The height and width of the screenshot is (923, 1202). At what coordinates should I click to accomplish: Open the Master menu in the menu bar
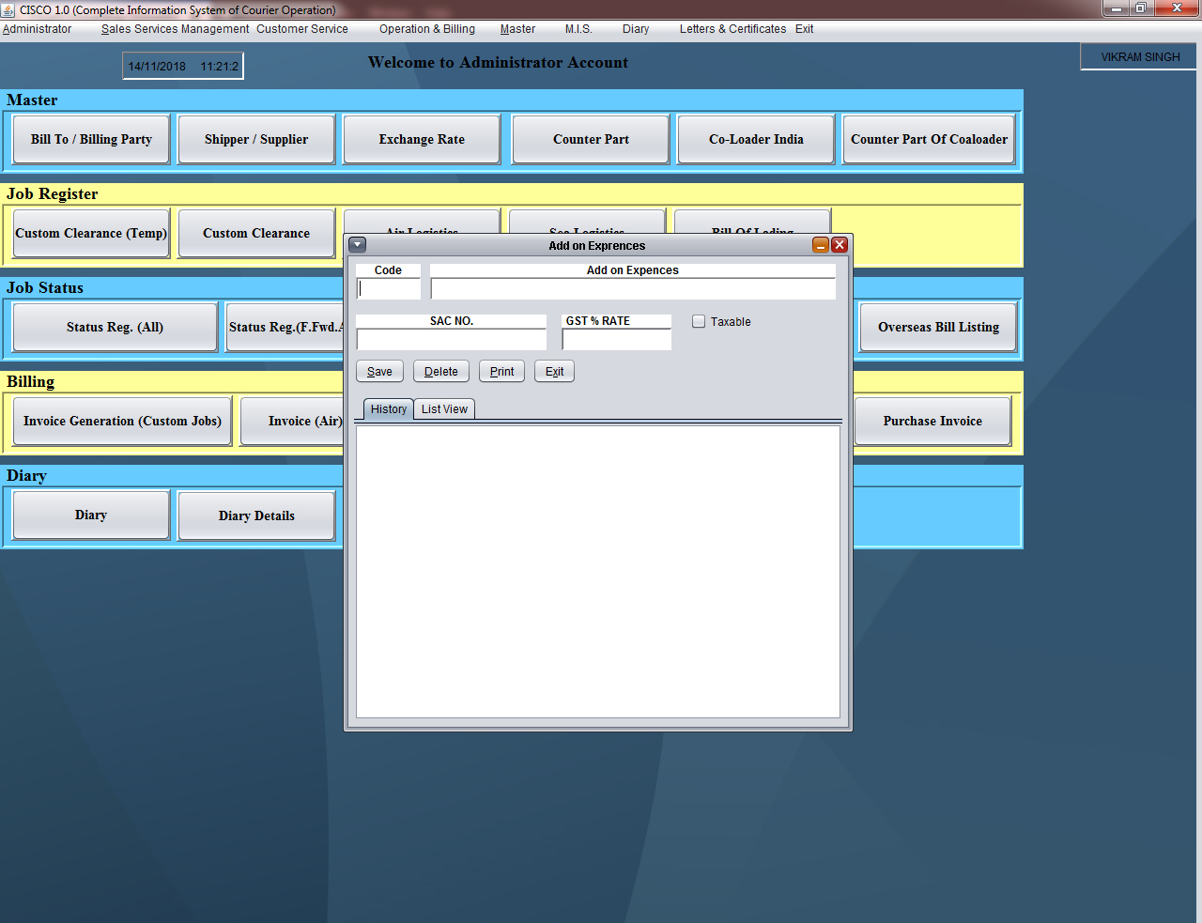[517, 29]
